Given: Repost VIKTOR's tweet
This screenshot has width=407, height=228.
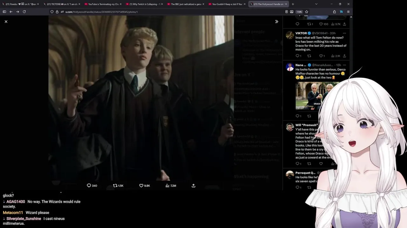Looking at the screenshot, I should [x=309, y=56].
